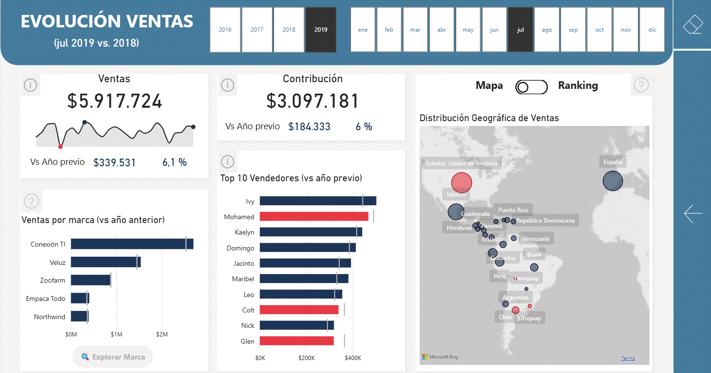Click the info icon on the Contribución card

coord(227,85)
